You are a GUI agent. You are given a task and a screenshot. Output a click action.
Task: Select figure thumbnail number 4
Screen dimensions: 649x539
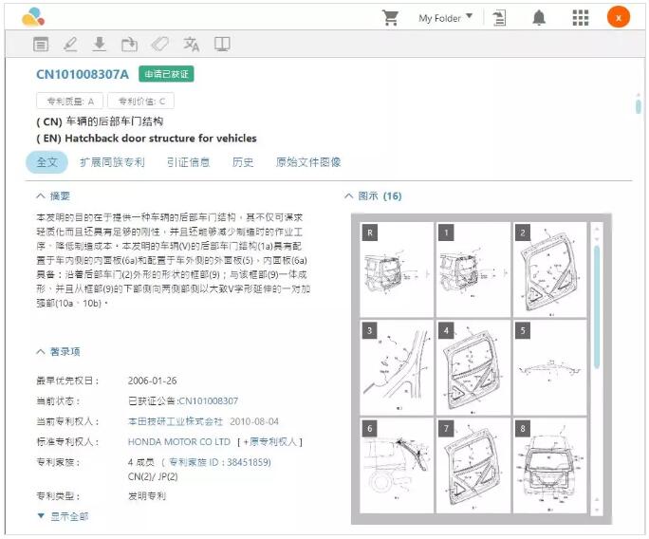click(x=473, y=366)
